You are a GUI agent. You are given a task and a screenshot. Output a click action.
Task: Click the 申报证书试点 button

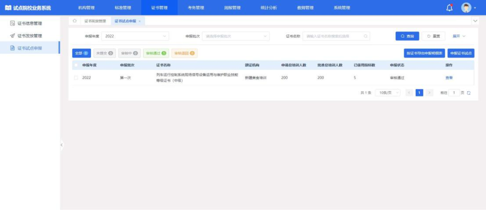461,53
